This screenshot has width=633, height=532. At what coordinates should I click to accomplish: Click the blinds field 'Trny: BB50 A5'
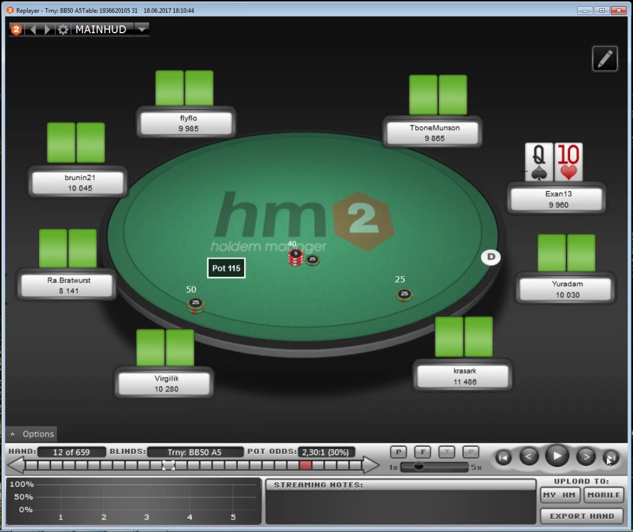point(195,452)
